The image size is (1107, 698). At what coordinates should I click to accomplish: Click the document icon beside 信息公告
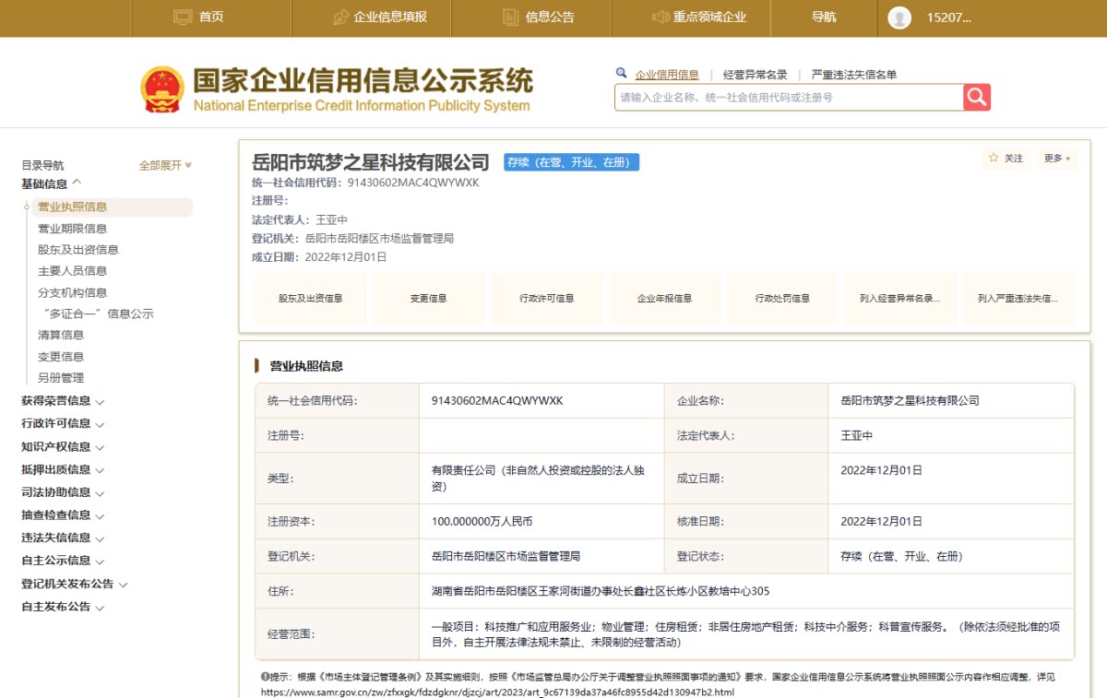coord(510,17)
